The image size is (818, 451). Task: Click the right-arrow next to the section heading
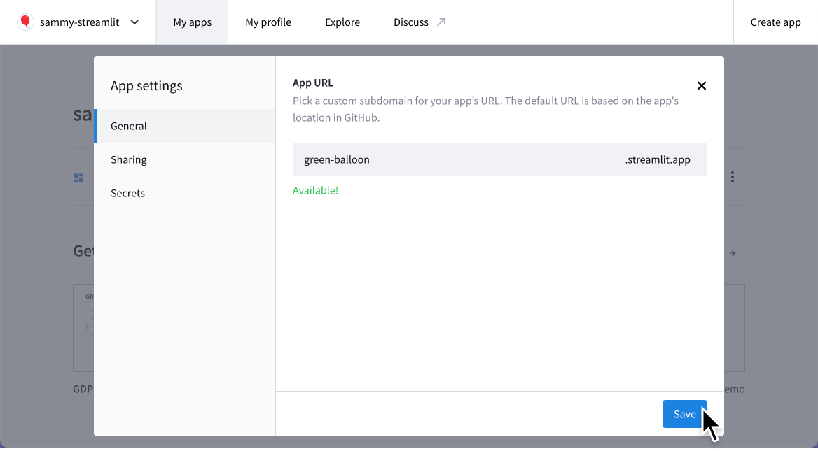coord(733,252)
